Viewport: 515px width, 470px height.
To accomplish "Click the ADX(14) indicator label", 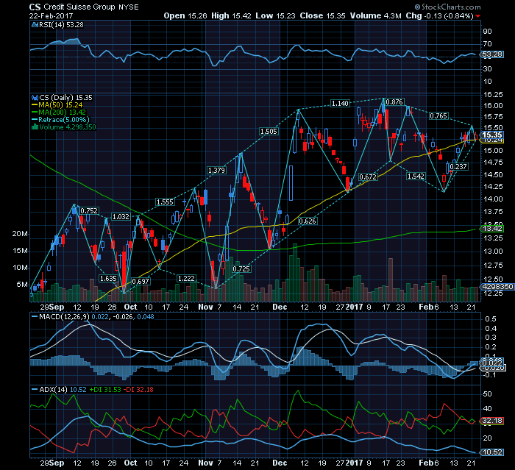I will (x=53, y=390).
